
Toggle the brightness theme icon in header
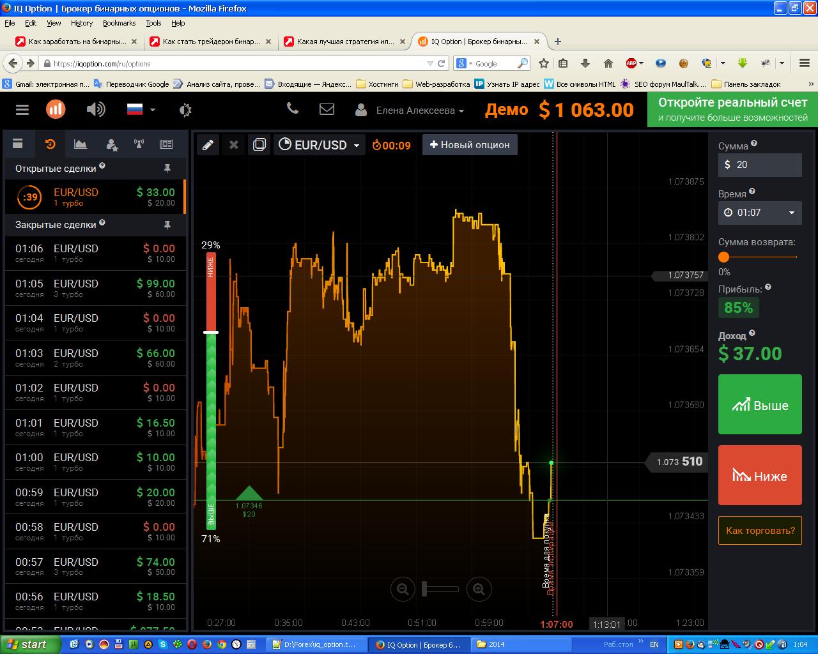pos(185,110)
